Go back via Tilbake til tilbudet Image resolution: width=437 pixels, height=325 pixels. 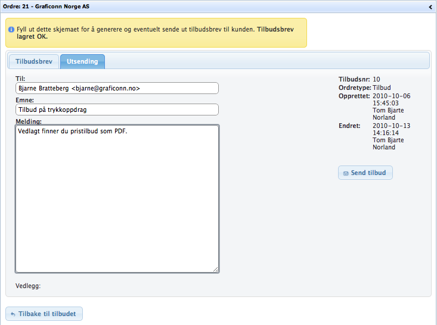44,314
